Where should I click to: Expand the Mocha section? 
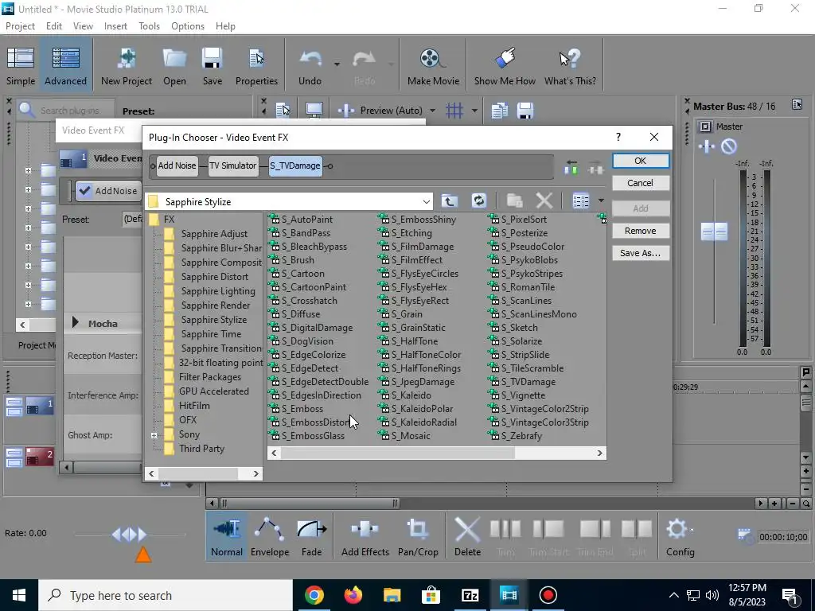tap(76, 323)
